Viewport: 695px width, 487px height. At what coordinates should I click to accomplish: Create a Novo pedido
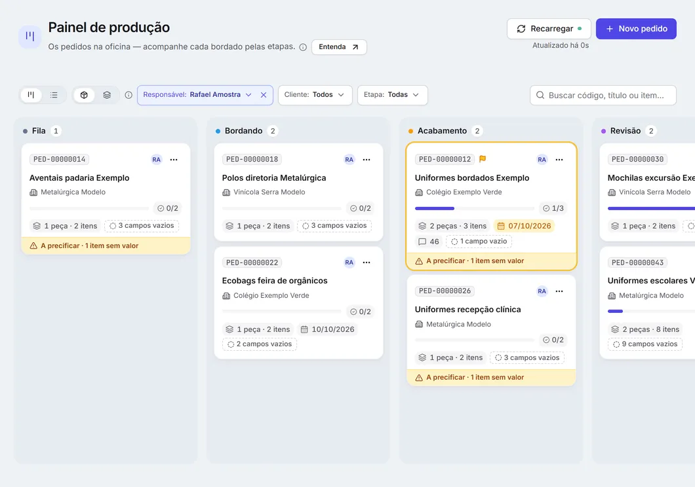(x=636, y=29)
